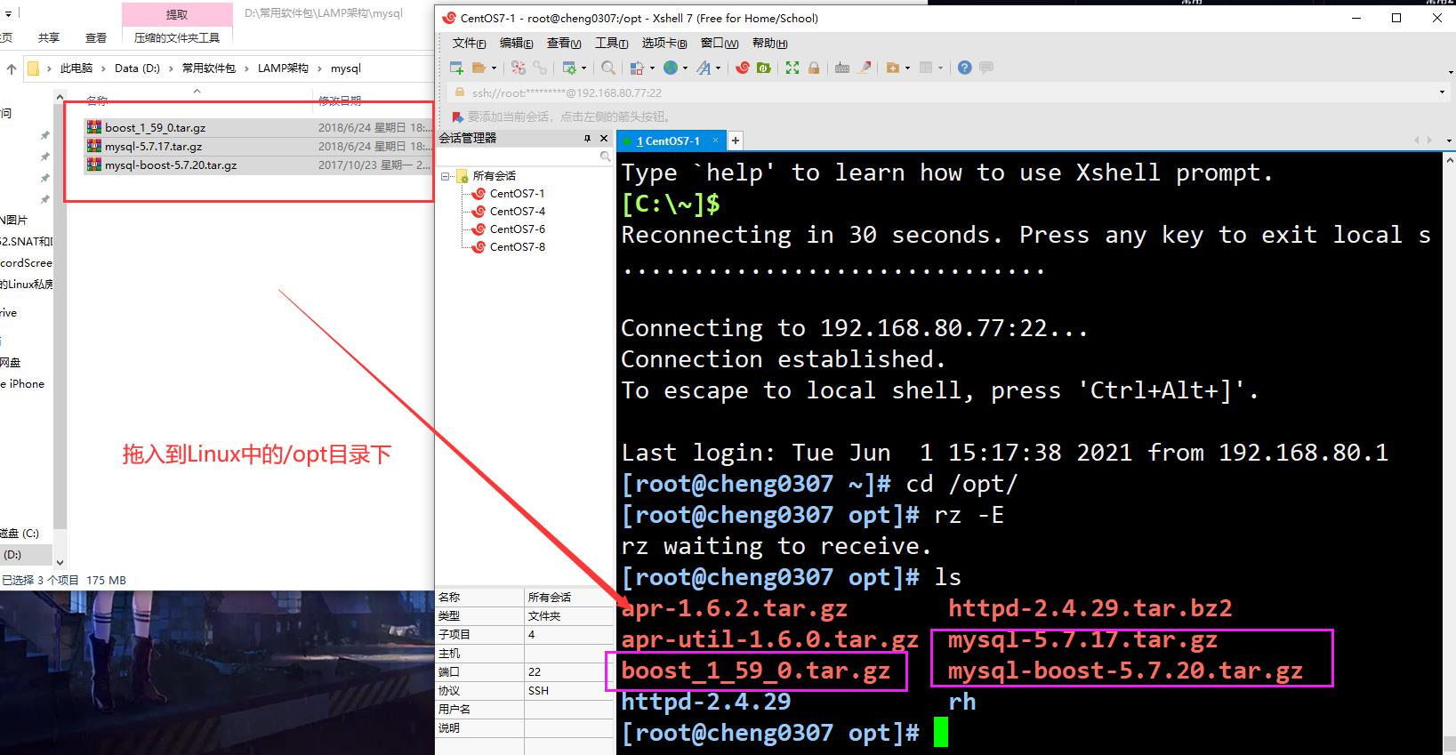The image size is (1456, 755).
Task: Click Data (D:) in Explorer breadcrumb
Action: click(137, 68)
